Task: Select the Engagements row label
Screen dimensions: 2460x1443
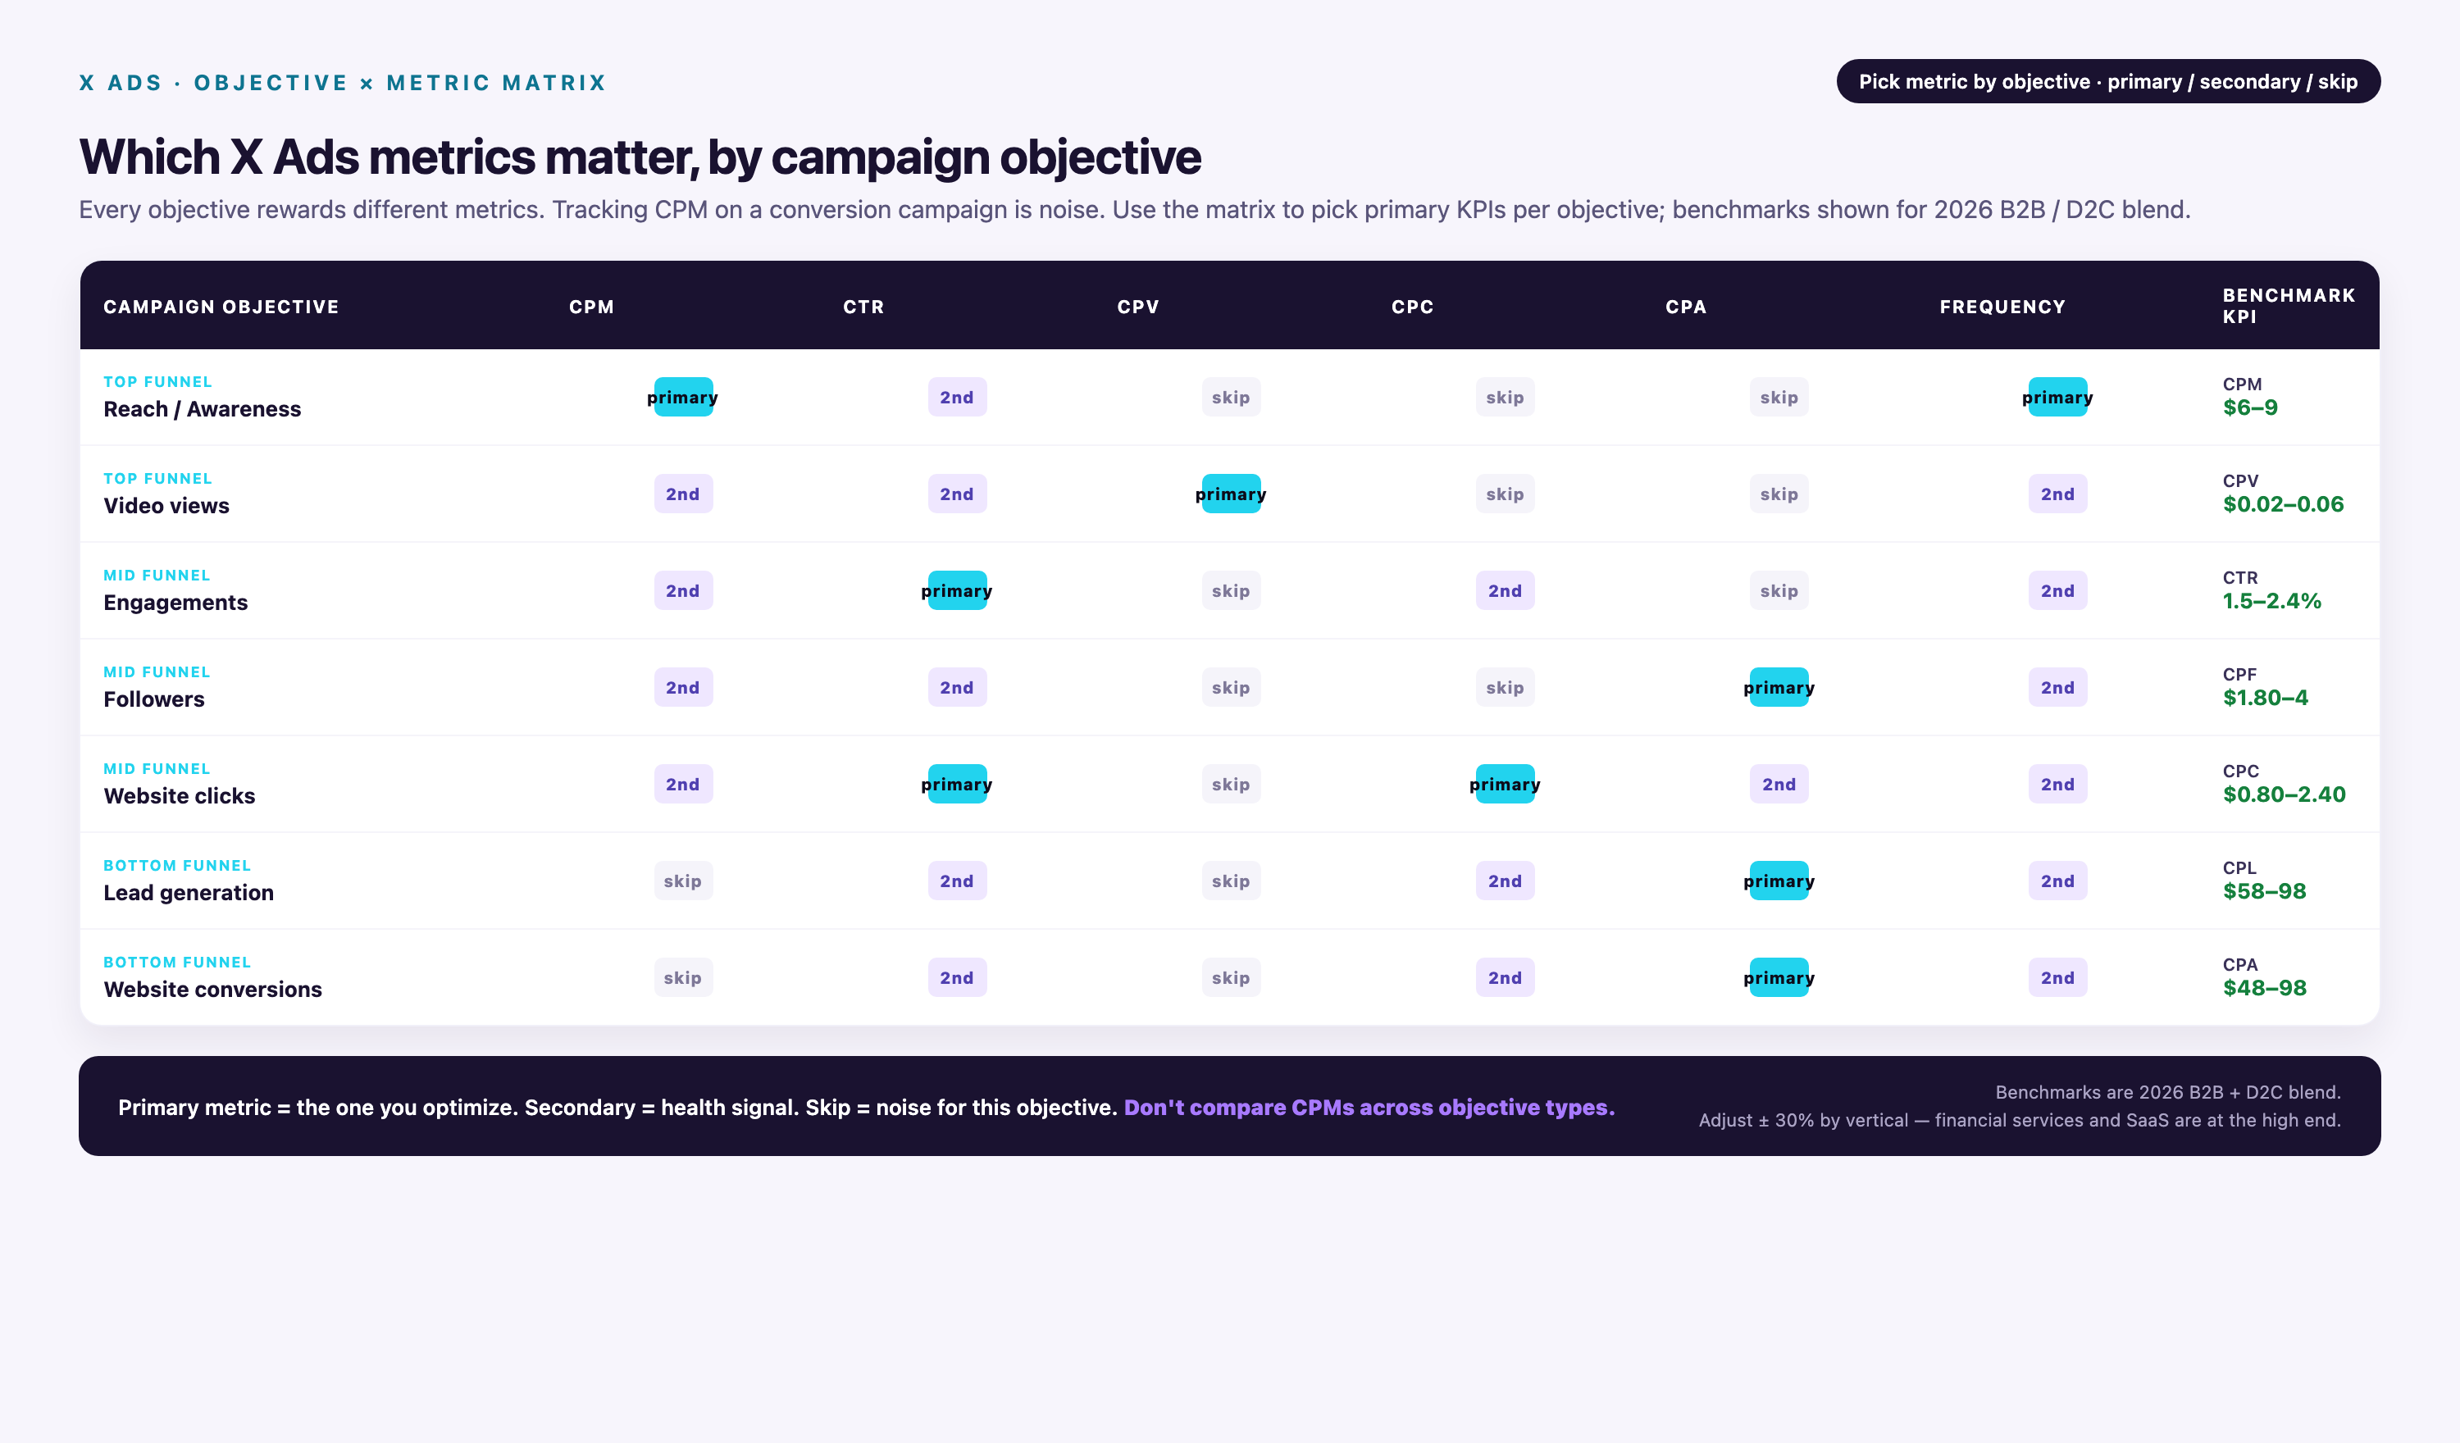Action: 175,603
